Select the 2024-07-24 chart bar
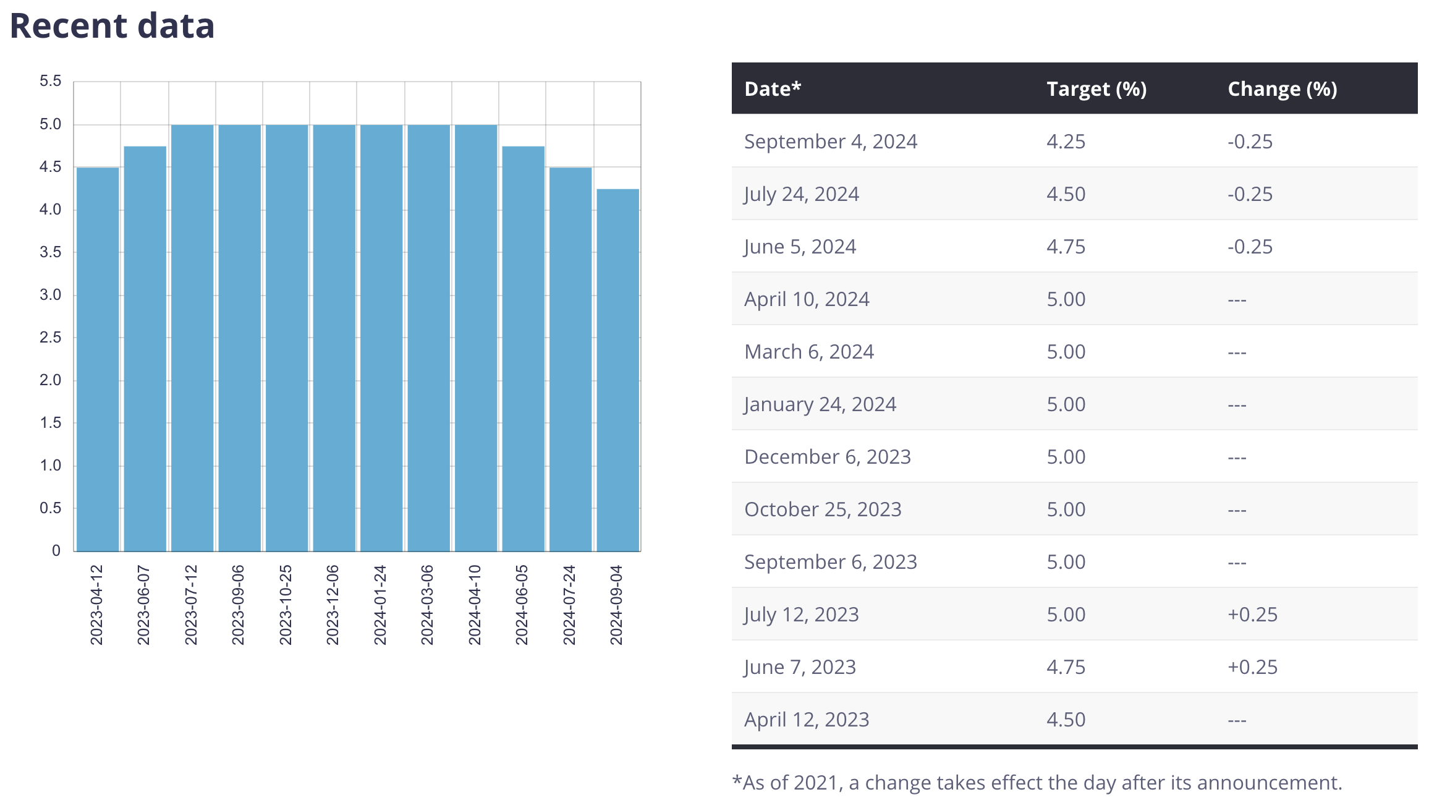Image resolution: width=1429 pixels, height=805 pixels. (x=570, y=359)
